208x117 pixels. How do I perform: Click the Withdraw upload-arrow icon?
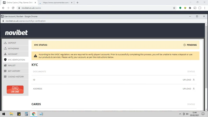[x=5, y=48]
